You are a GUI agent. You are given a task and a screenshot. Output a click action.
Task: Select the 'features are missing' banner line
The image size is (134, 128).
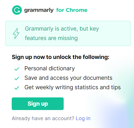(x=51, y=38)
